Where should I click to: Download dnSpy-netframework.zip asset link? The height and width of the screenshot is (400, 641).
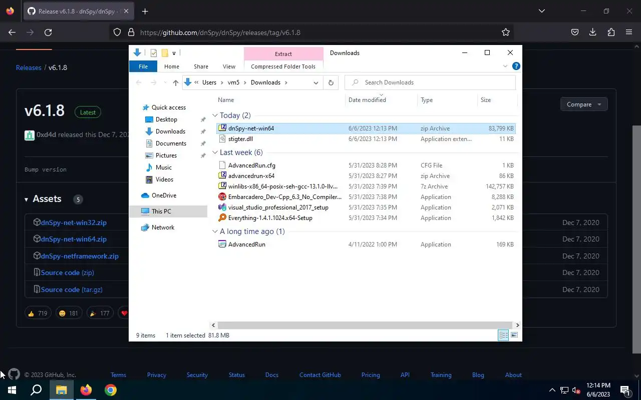coord(80,256)
